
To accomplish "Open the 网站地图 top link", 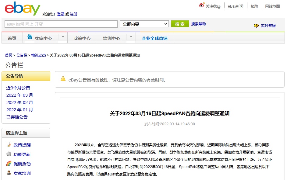I will pyautogui.click(x=273, y=6).
